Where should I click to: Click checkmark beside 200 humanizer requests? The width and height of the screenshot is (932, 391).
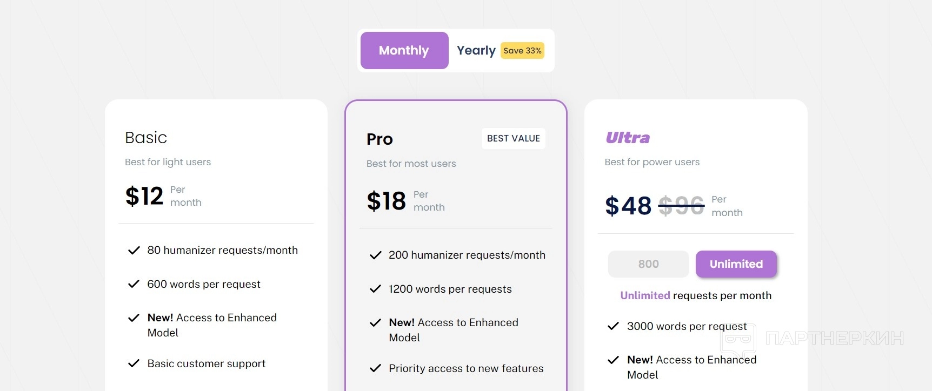375,255
